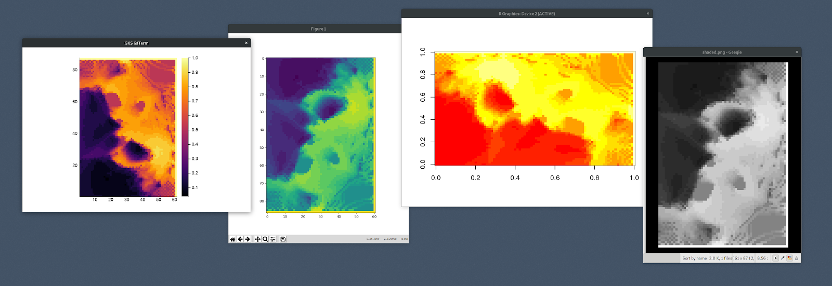
Task: Open the 8.56 zoom level menu in Geeqie
Action: pos(762,258)
